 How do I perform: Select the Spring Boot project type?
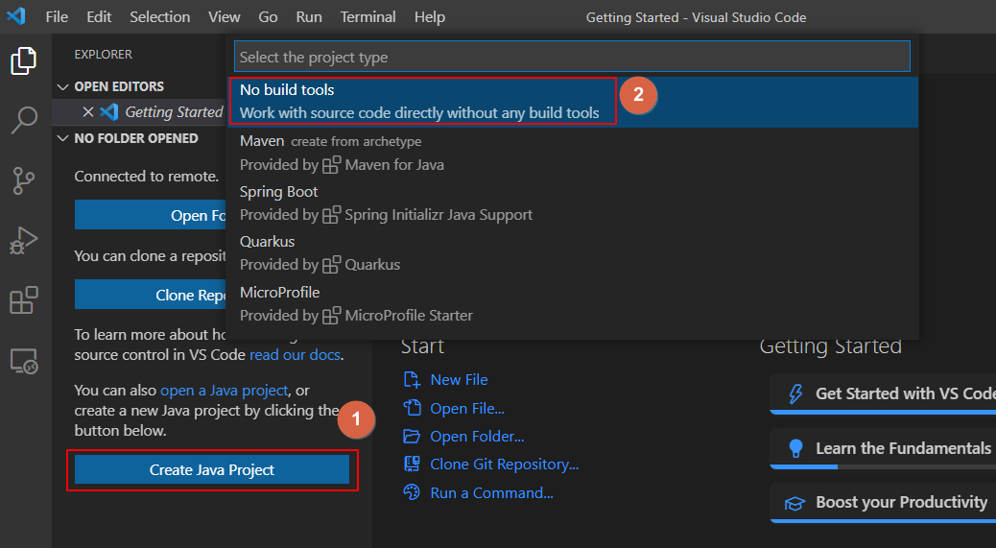click(x=572, y=203)
